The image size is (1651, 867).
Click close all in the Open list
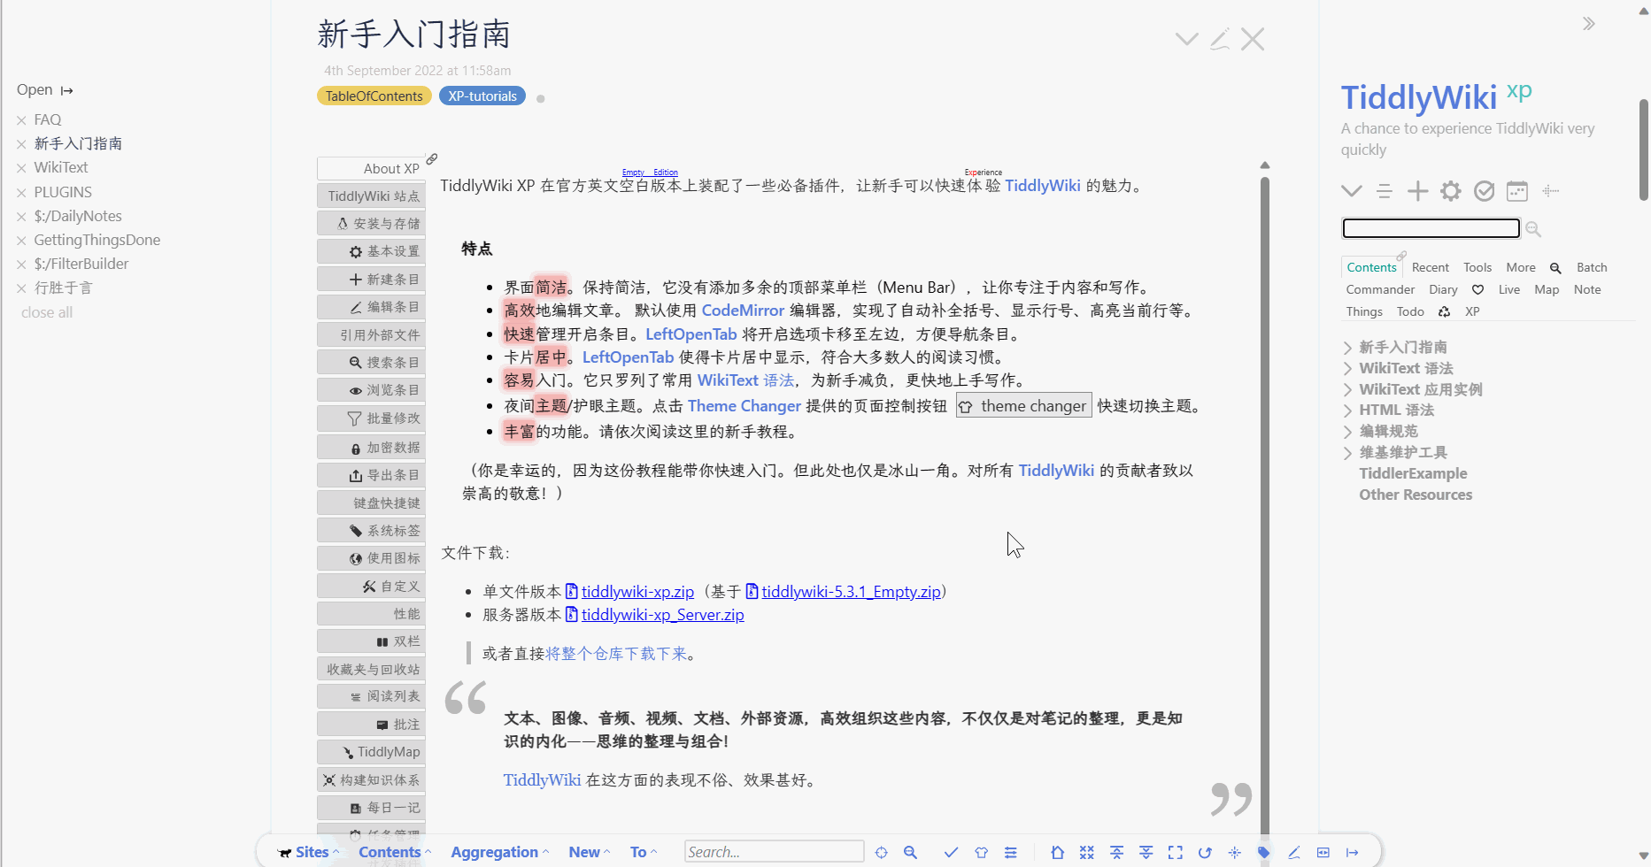tap(47, 312)
